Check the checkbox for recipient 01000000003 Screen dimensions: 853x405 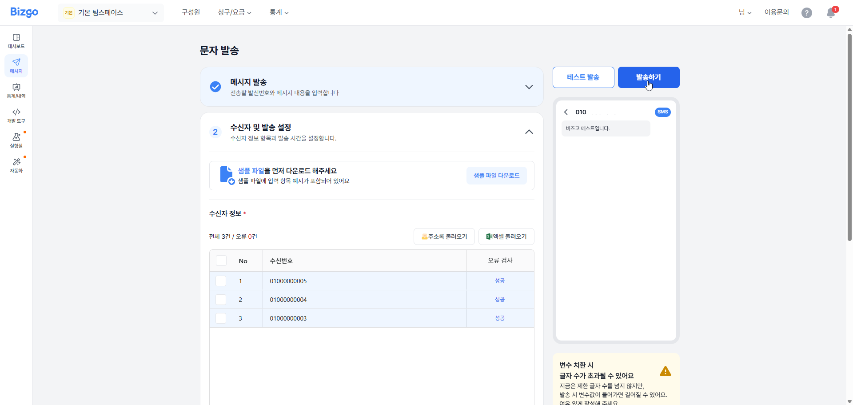tap(221, 318)
